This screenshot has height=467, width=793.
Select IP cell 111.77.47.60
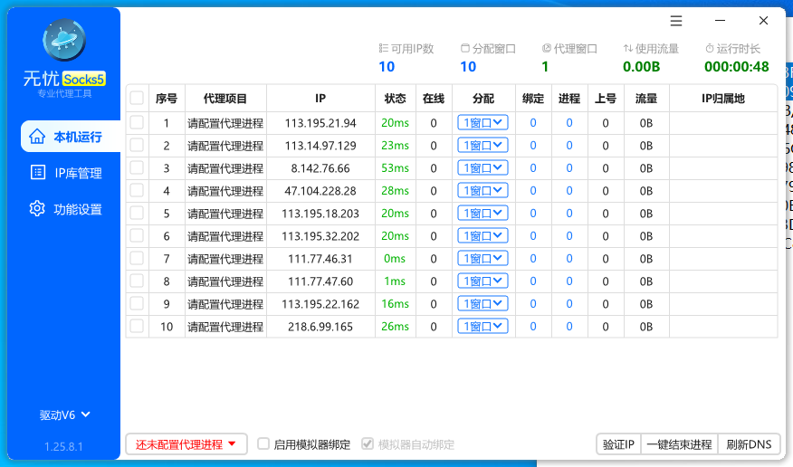coord(320,281)
